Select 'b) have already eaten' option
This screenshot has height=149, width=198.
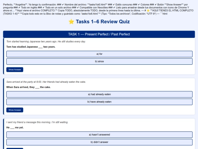click(x=99, y=102)
